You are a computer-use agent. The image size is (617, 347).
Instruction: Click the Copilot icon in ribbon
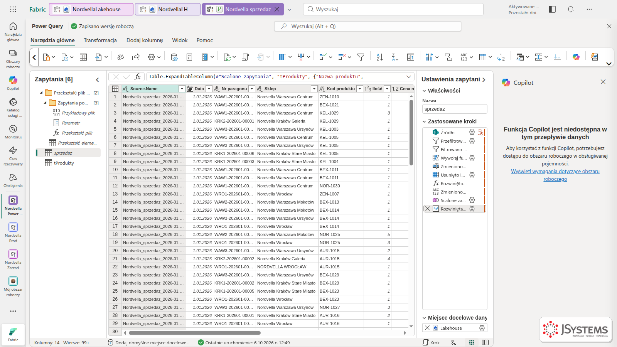point(576,57)
